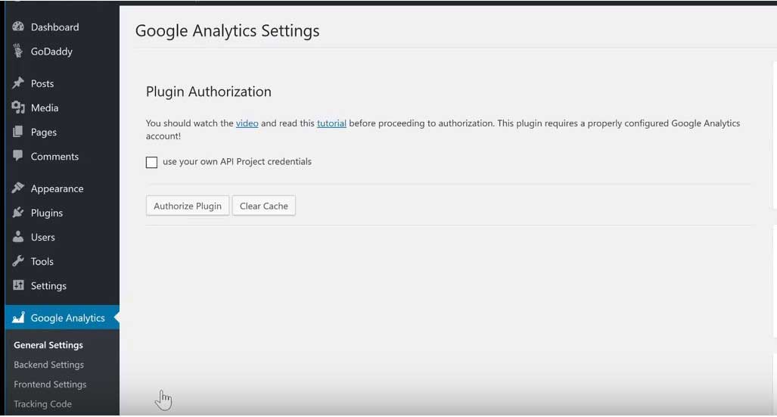Enable use your own API credentials checkbox
Screen dimensions: 777x417
152,162
